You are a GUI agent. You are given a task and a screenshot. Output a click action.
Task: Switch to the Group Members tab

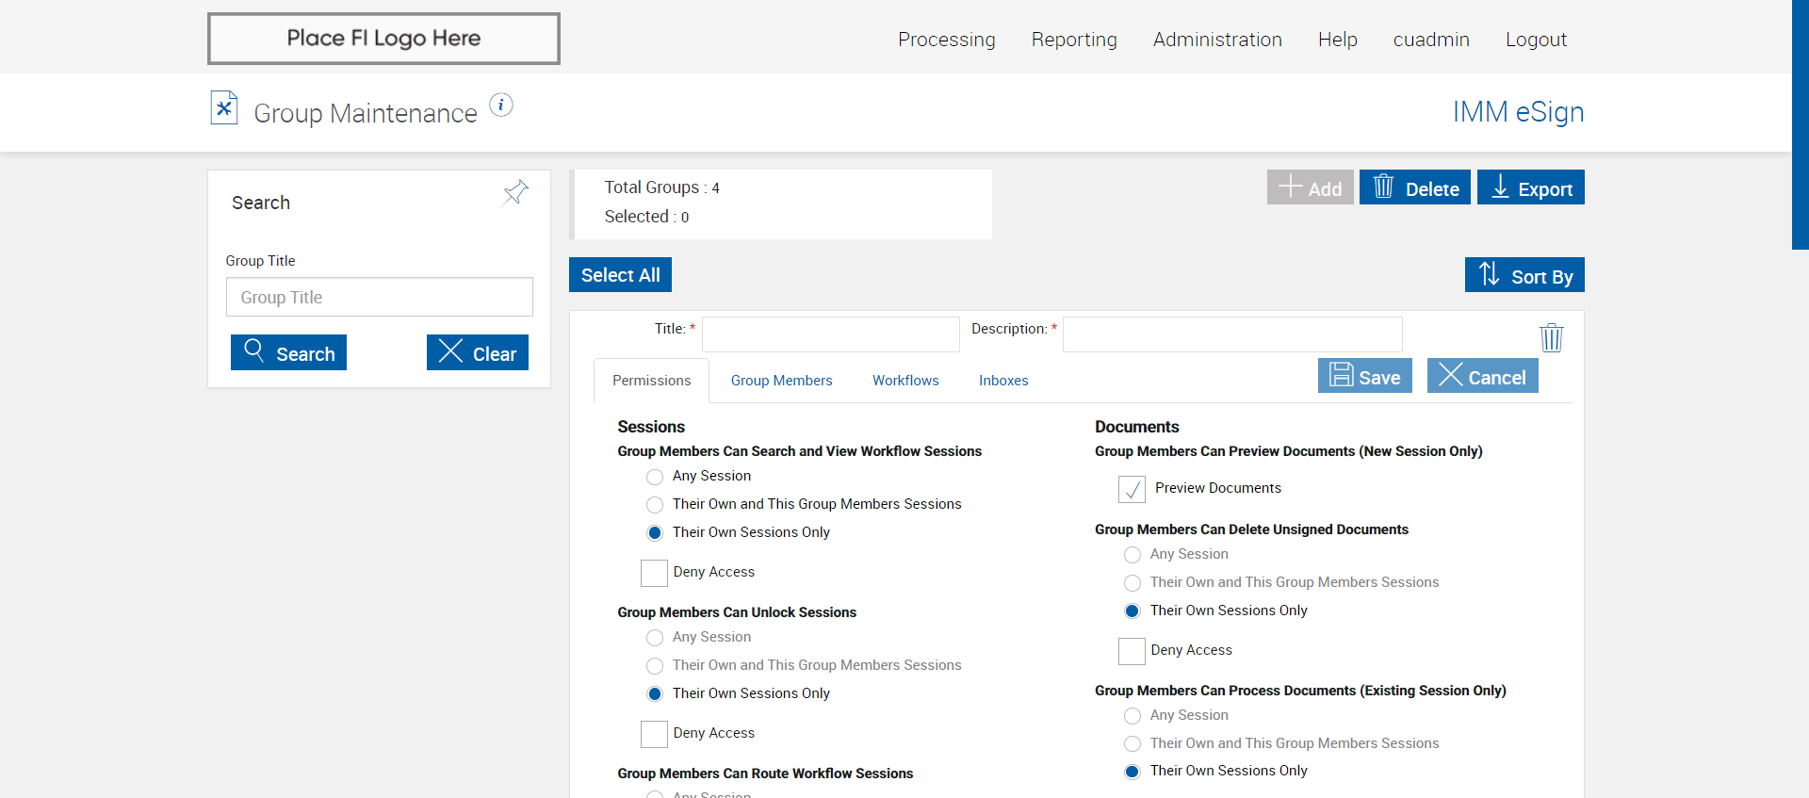pos(781,381)
